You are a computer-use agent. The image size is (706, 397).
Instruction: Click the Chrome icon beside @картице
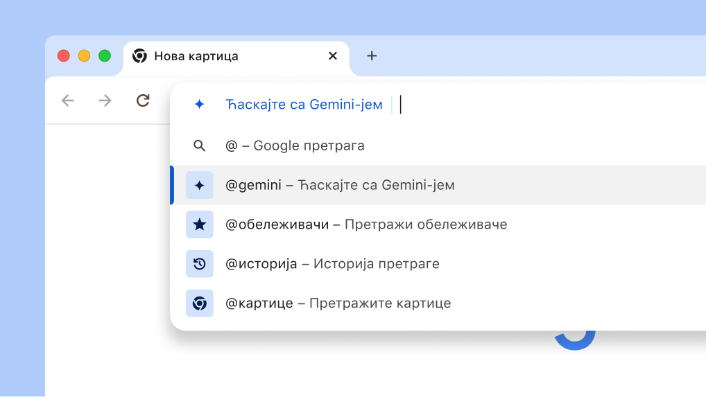pos(199,303)
